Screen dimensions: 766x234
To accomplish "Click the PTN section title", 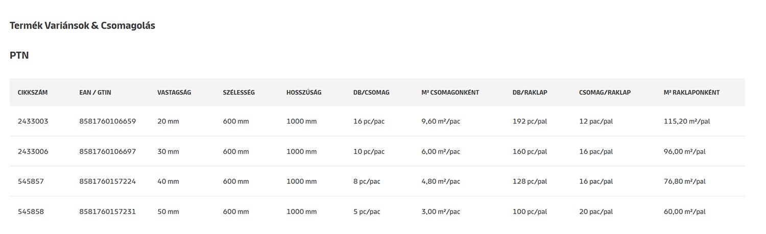I will (x=19, y=55).
